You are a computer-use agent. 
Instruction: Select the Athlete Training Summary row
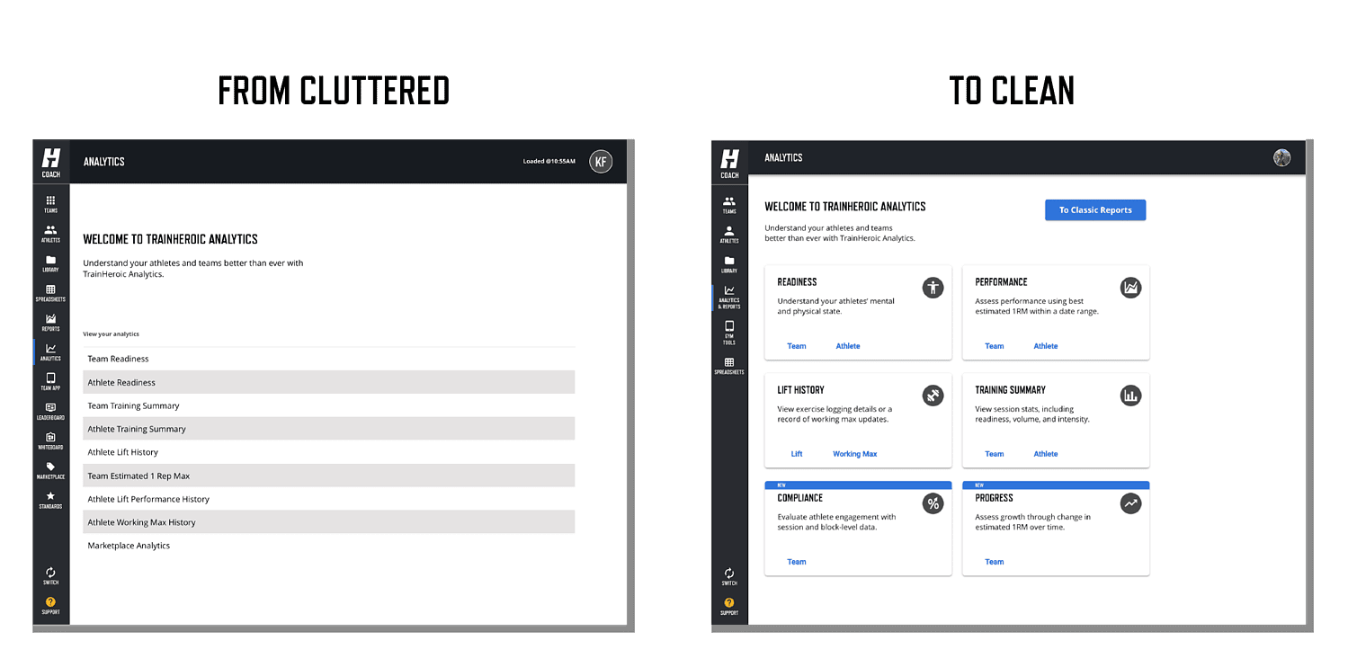click(329, 429)
